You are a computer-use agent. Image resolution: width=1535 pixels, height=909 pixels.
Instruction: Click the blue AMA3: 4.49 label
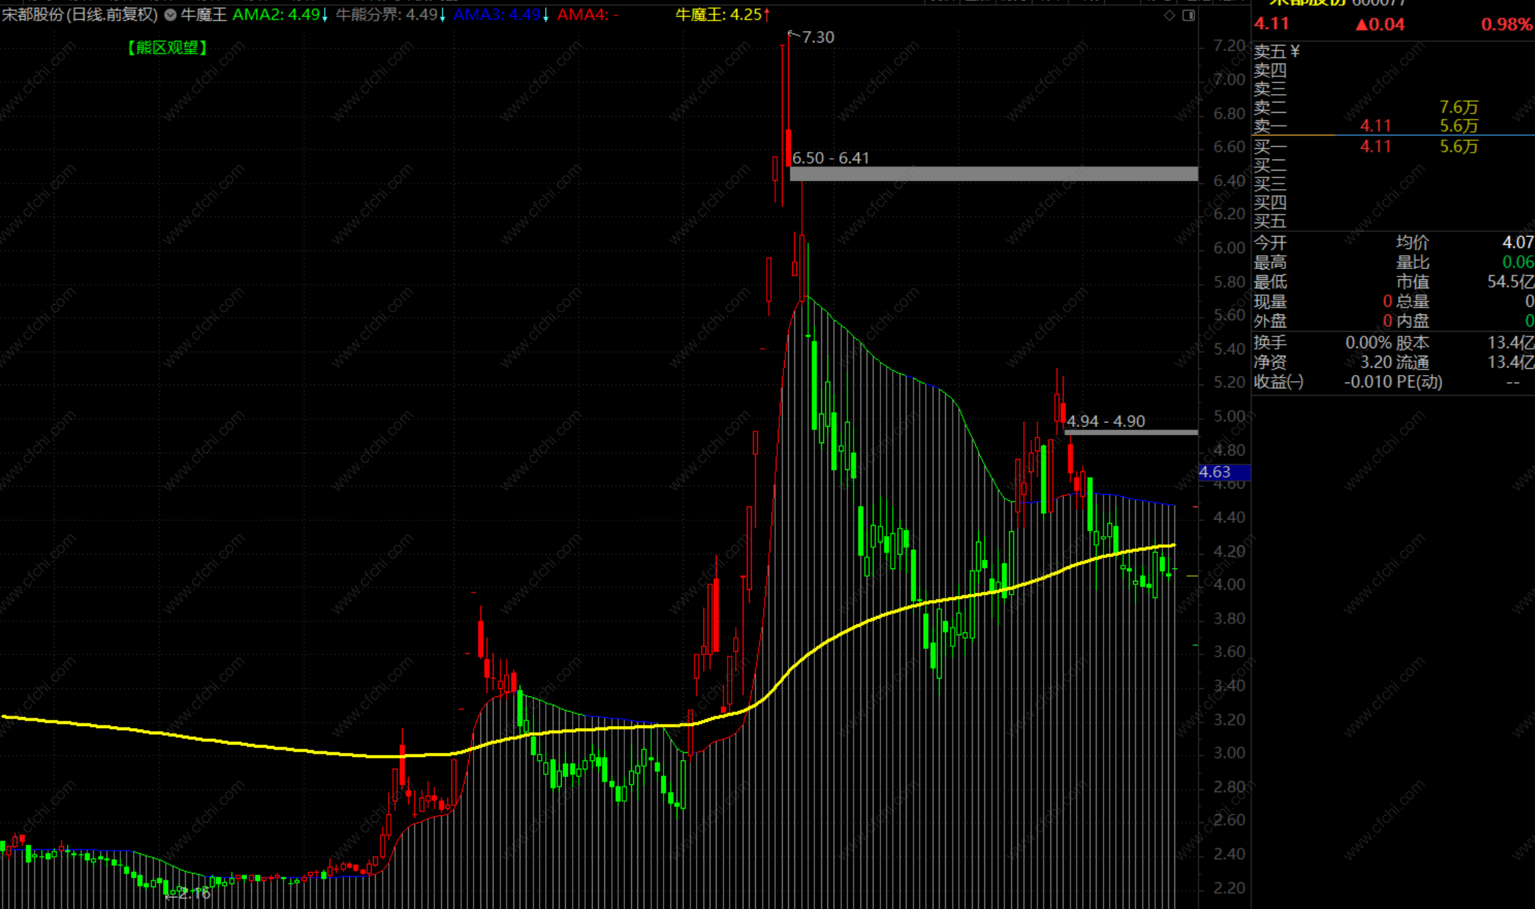(497, 14)
